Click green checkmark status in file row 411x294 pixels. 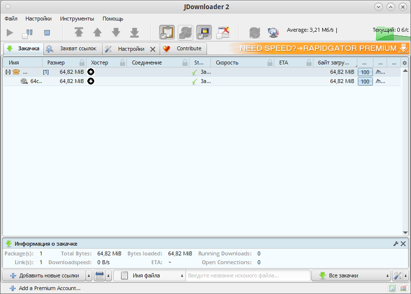point(194,82)
